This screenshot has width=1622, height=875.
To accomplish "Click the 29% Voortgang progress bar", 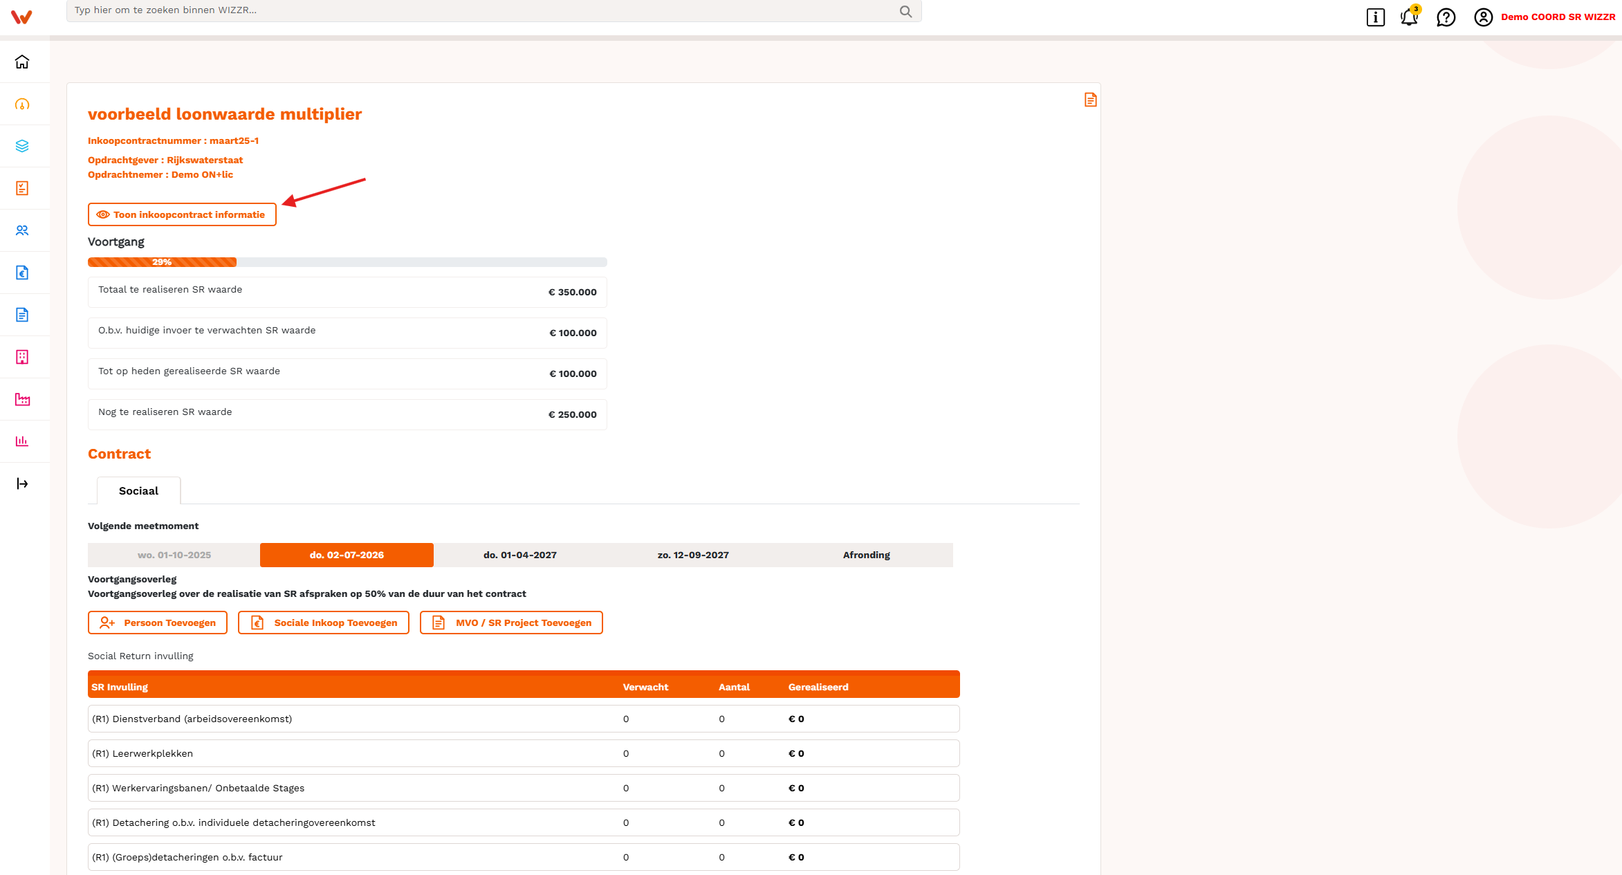I will click(347, 262).
